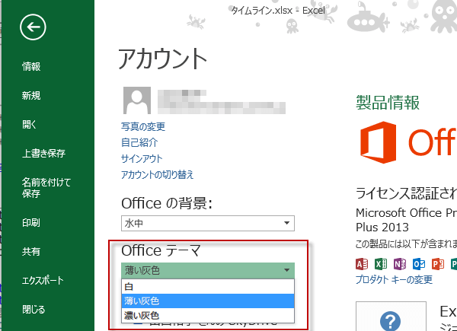Click the Access product icon

pos(363,264)
